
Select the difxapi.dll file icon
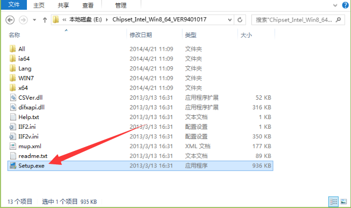click(x=13, y=107)
